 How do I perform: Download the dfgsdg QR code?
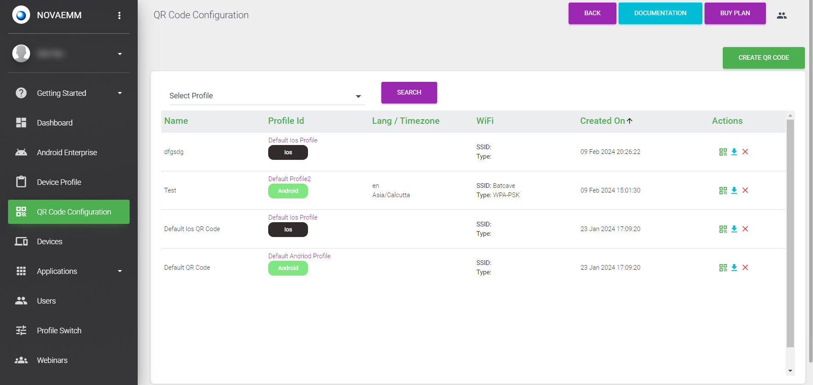(734, 152)
